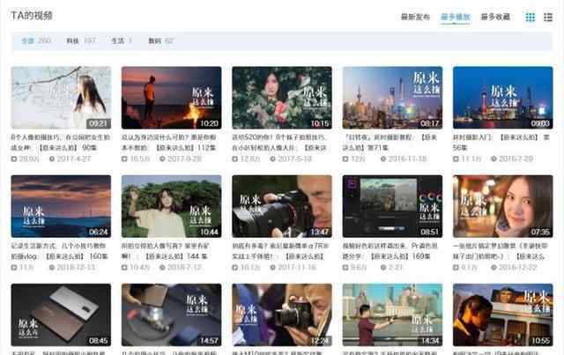The image size is (564, 355).
Task: Sort videos by 最多收藏
Action: pos(495,17)
